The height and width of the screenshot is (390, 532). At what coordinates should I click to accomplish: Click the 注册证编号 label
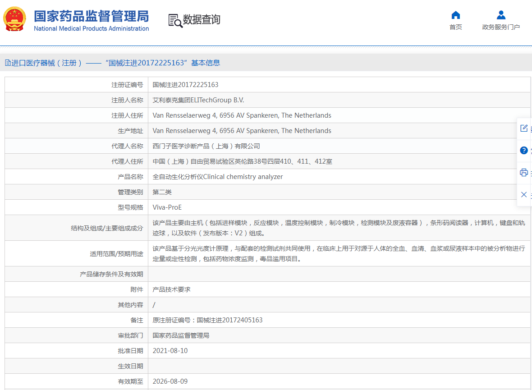pyautogui.click(x=127, y=85)
